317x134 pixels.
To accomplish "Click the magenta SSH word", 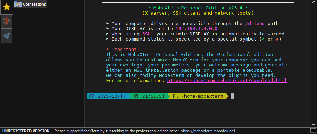I will [x=146, y=34].
